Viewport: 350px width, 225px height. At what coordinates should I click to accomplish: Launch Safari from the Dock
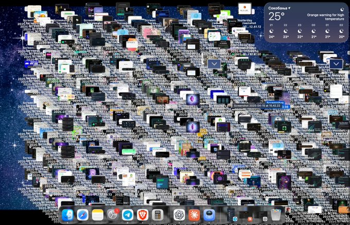[x=82, y=215]
